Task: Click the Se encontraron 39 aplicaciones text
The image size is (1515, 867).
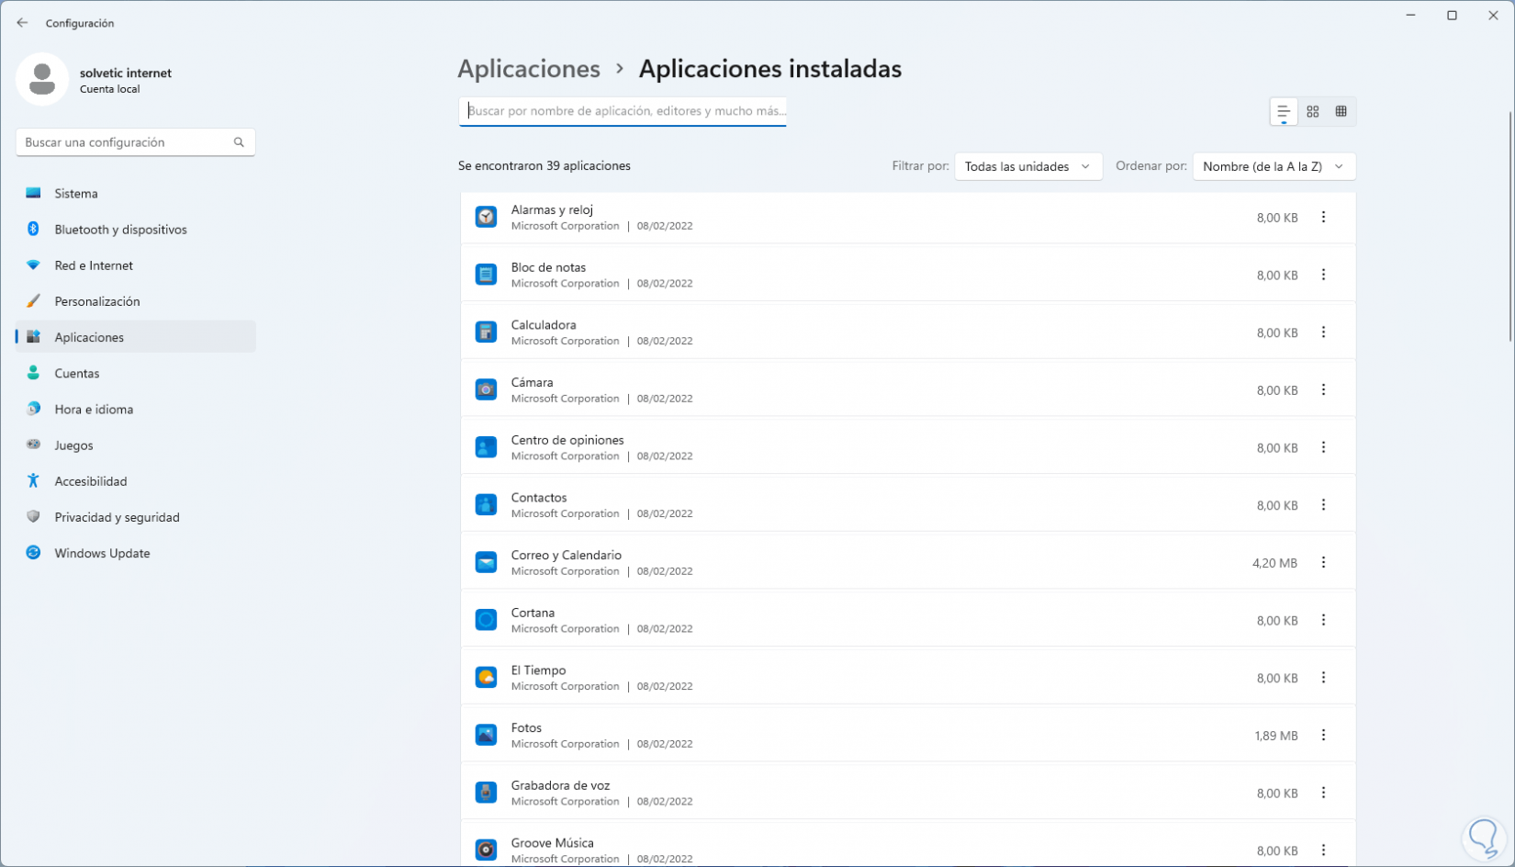Action: [544, 166]
